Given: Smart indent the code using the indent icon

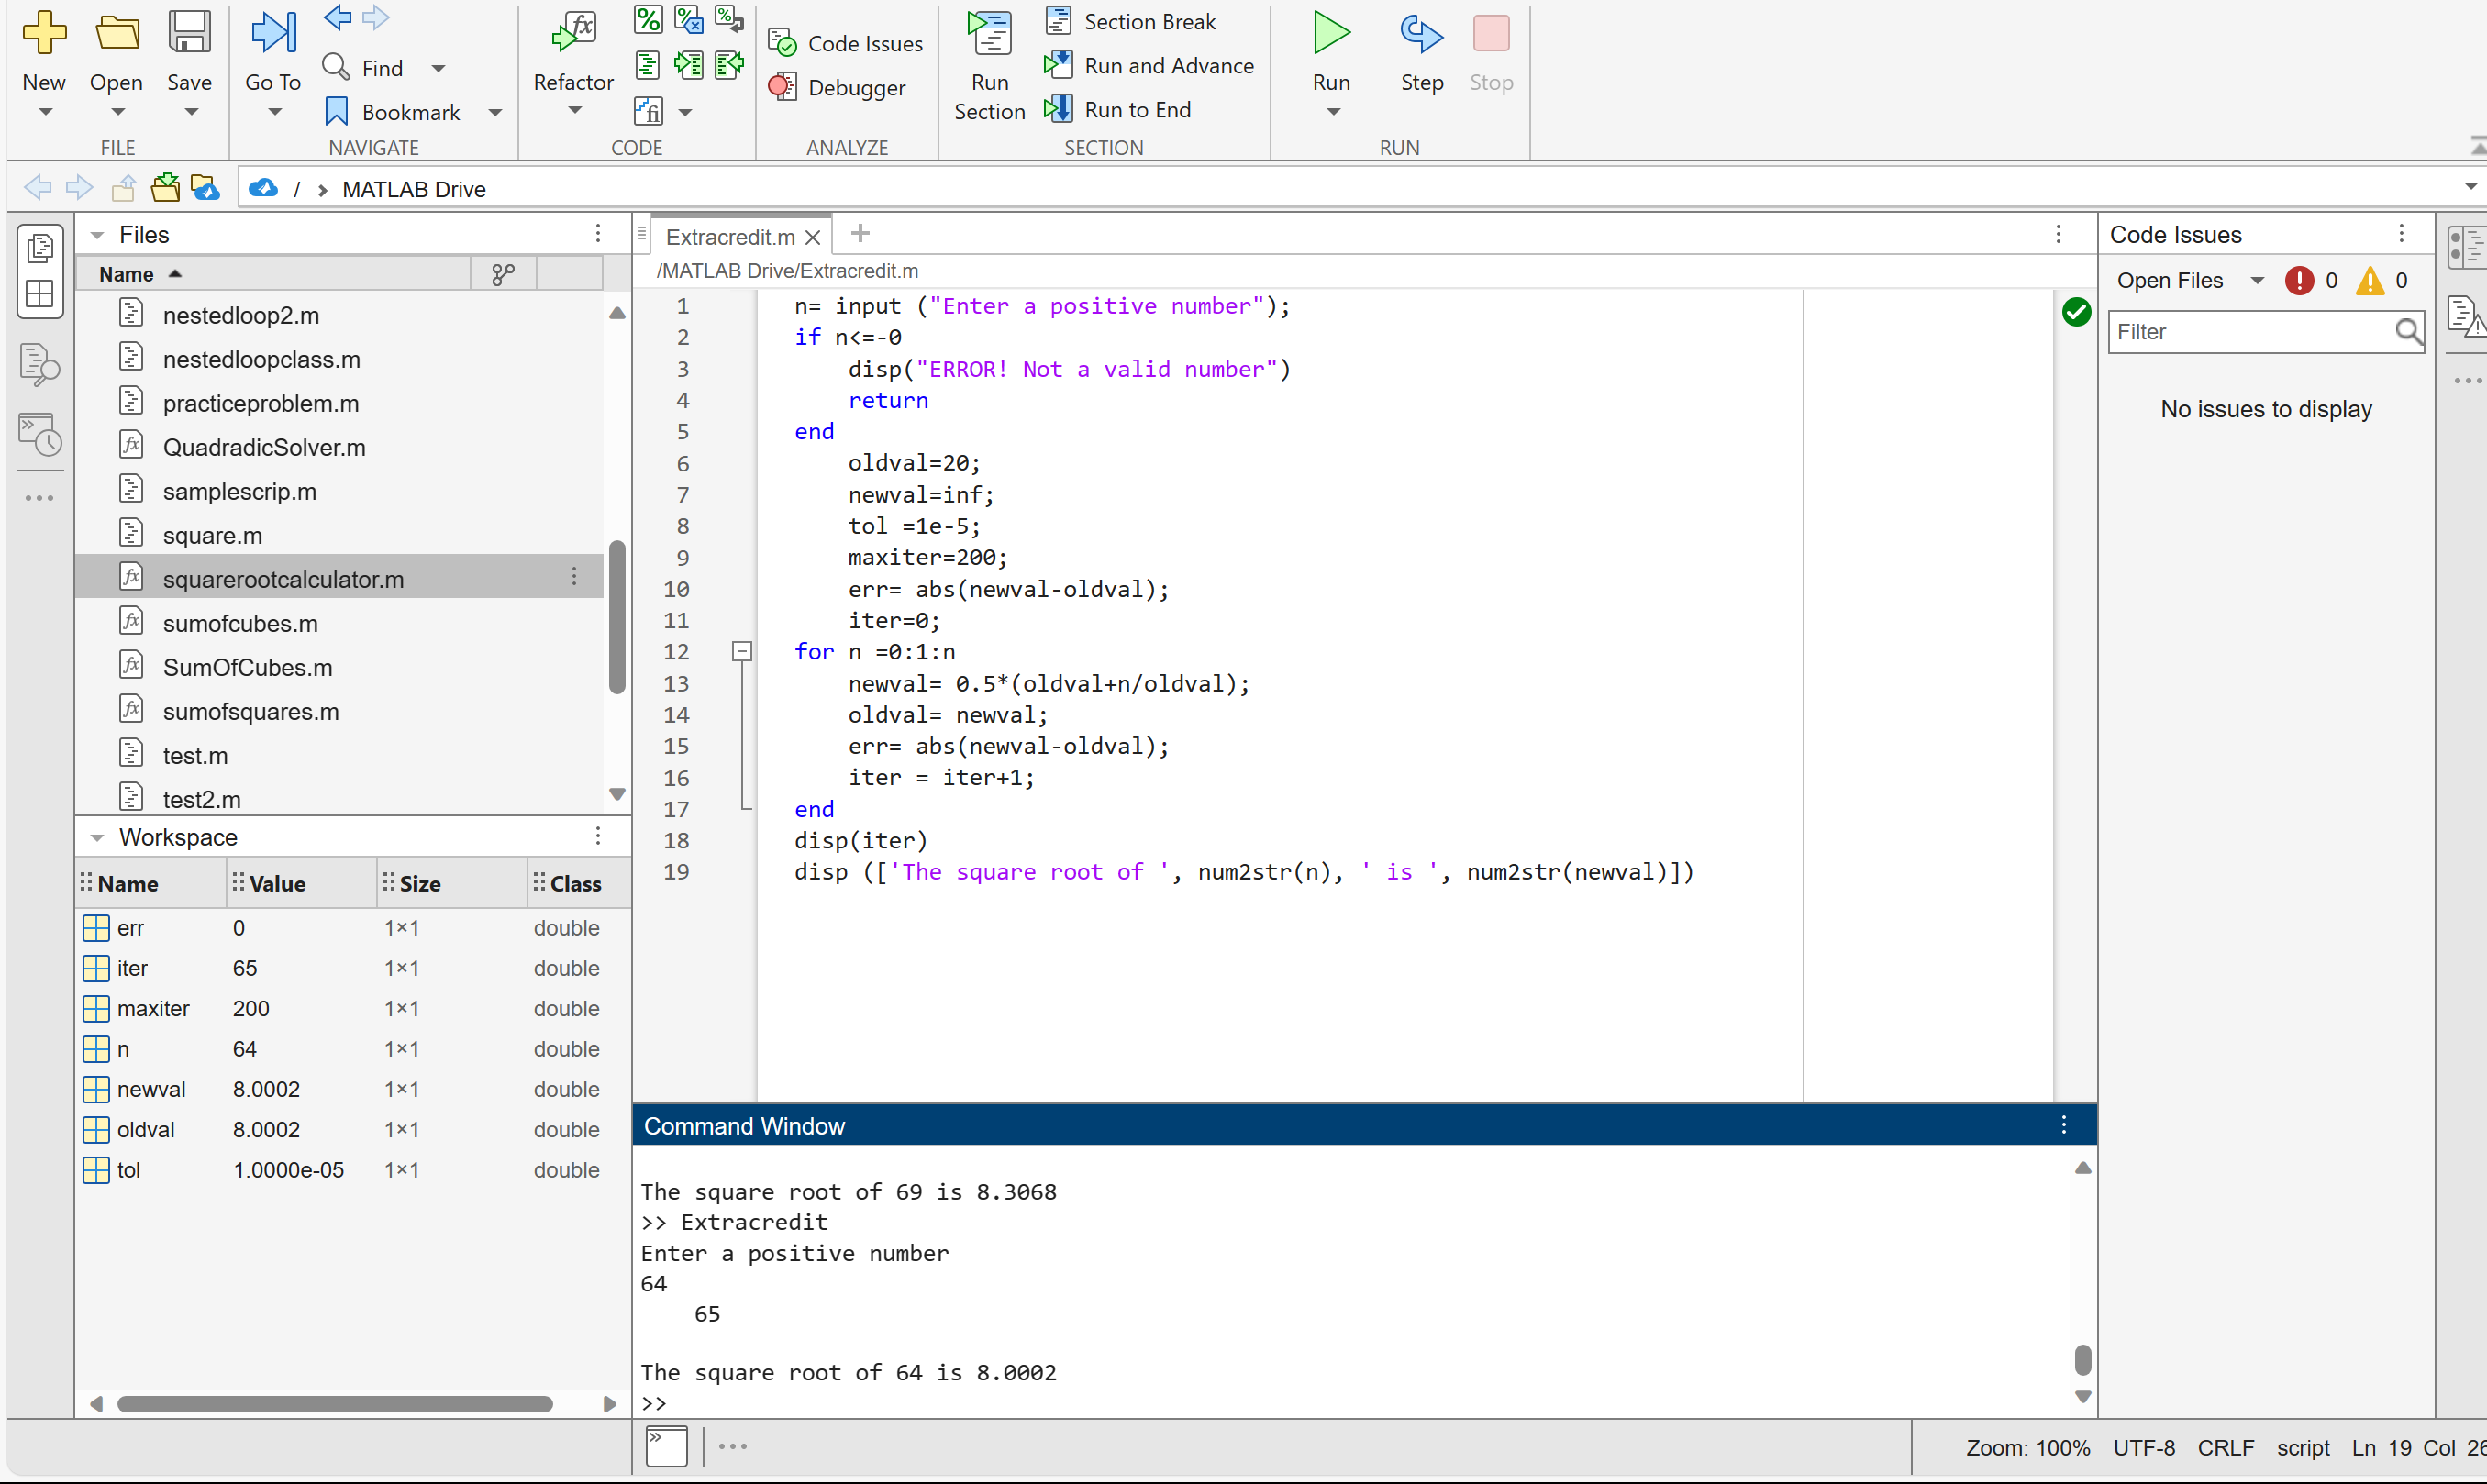Looking at the screenshot, I should coord(647,64).
